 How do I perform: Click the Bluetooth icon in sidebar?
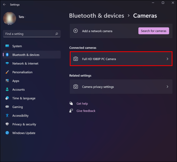point(7,55)
